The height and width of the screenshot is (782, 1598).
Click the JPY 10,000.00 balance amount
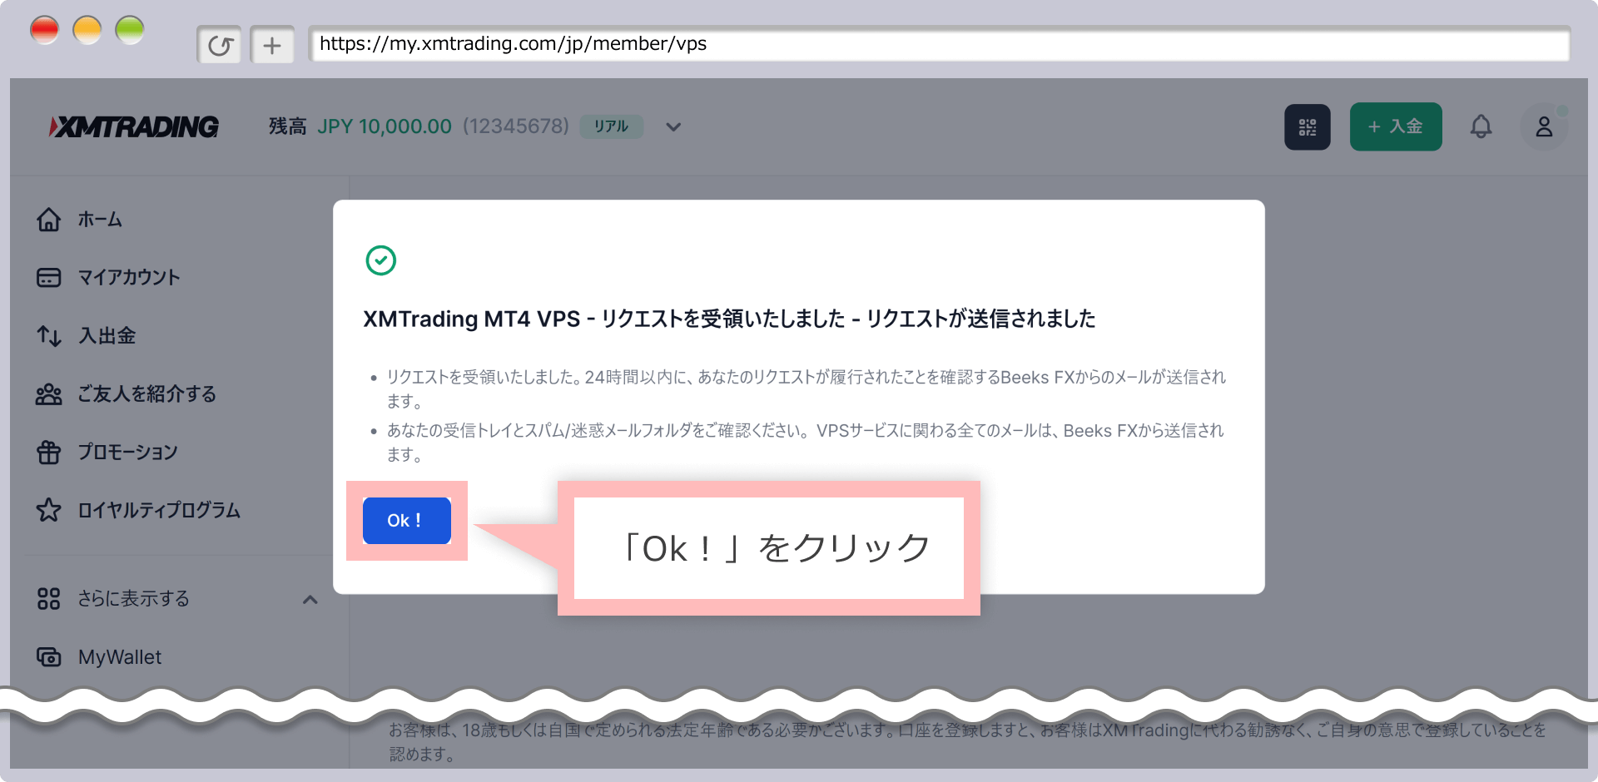[384, 126]
